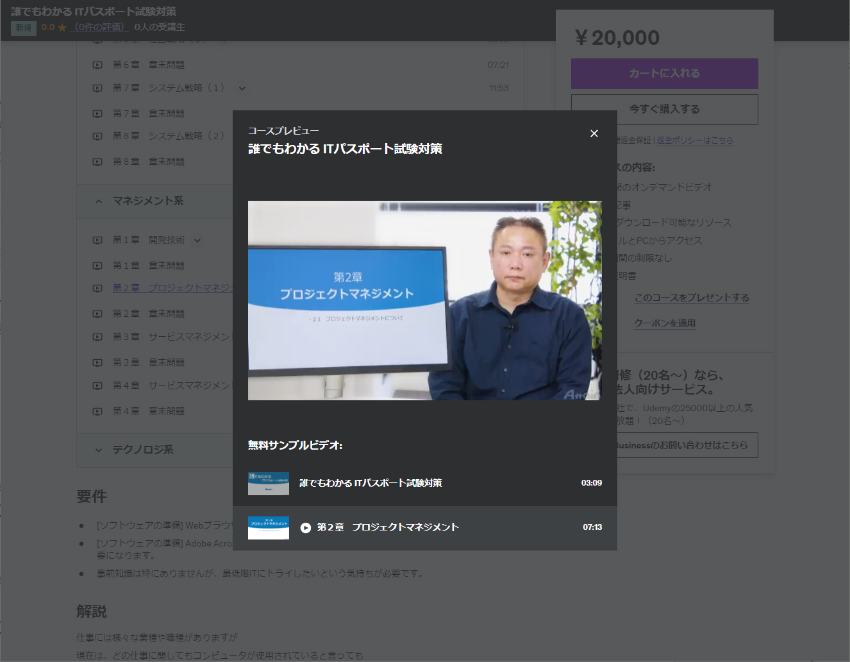The image size is (850, 662).
Task: Click the 07:13 duration in sample list
Action: pos(592,527)
